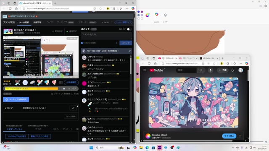269x151 pixels.
Task: Click the YouTube voice search microphone icon
Action: pyautogui.click(x=211, y=70)
